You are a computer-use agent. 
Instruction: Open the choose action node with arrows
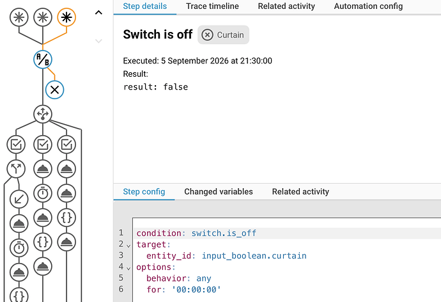tap(43, 114)
